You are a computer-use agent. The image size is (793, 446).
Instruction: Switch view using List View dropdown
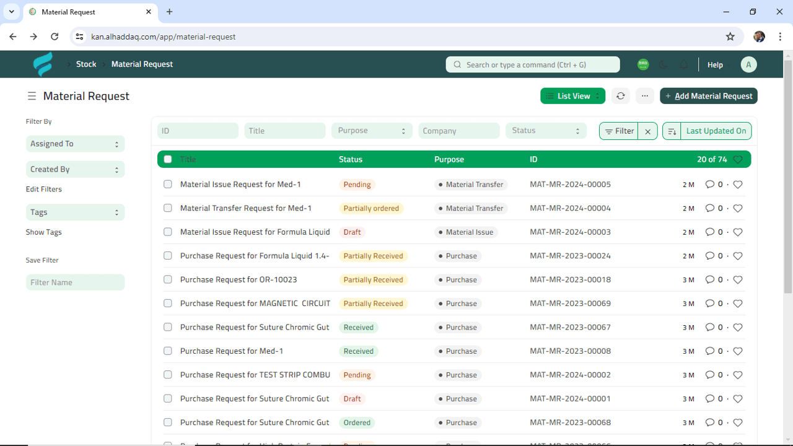click(x=573, y=96)
